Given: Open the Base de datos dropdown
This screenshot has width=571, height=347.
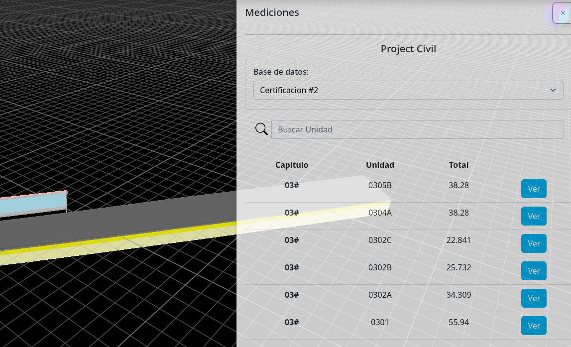Looking at the screenshot, I should 408,90.
